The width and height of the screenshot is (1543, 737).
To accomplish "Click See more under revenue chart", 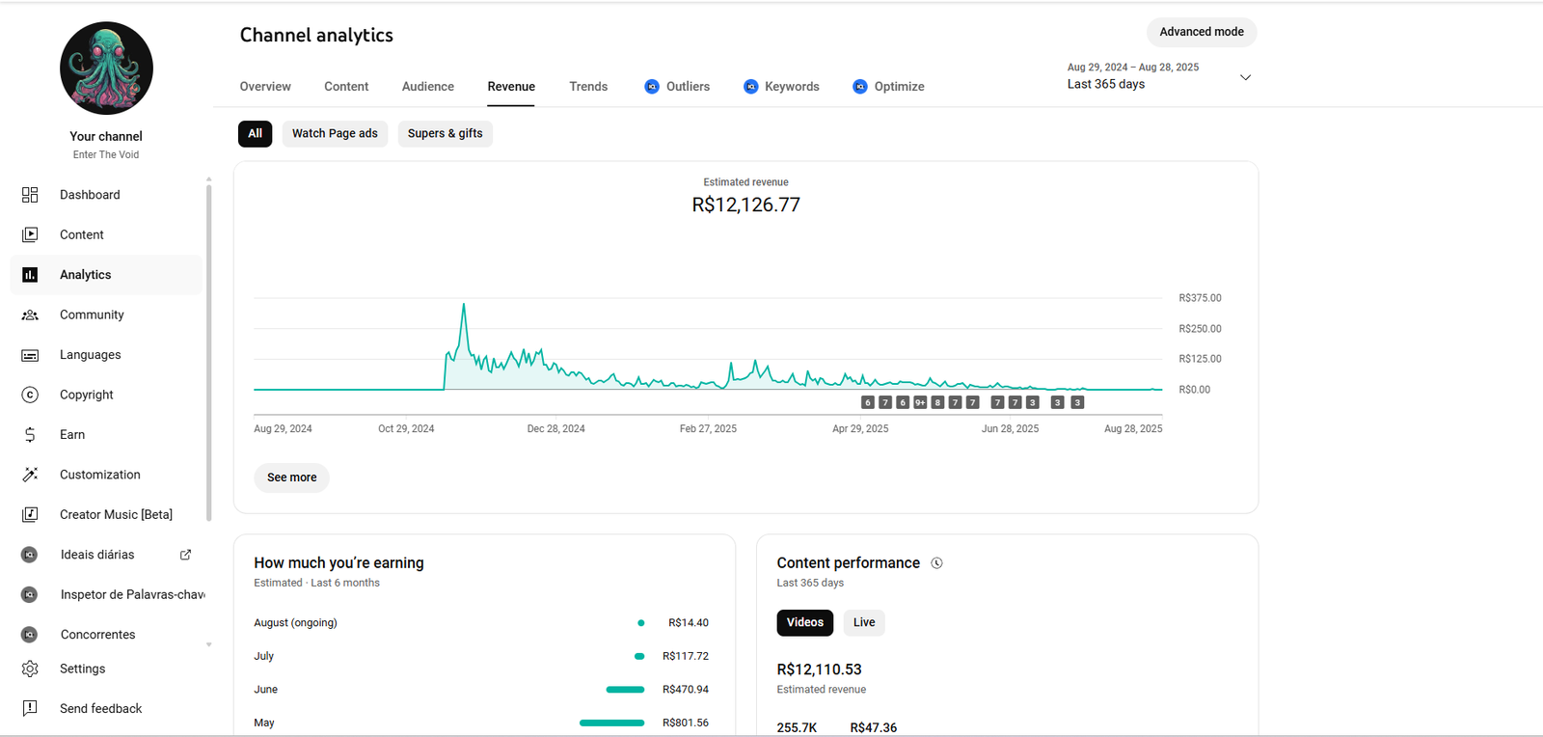I will 291,478.
